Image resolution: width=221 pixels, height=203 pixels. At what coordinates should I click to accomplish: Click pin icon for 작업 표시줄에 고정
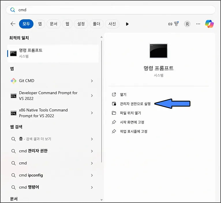[x=114, y=131]
